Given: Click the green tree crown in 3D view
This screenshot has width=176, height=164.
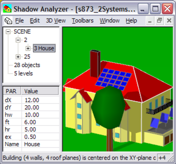Looking at the screenshot, I should [x=108, y=107].
